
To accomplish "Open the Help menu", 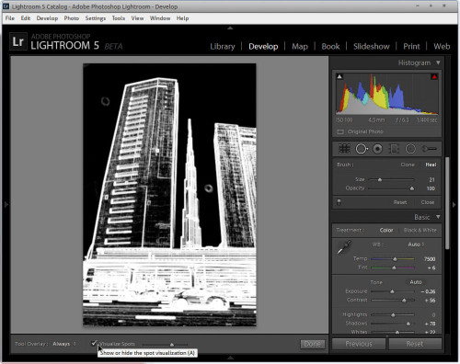I will click(182, 18).
